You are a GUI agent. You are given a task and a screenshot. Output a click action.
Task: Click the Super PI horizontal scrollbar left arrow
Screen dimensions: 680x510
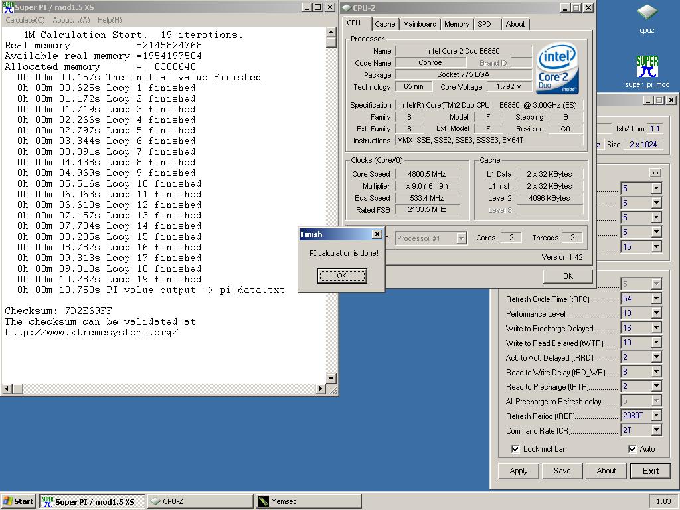[7, 389]
